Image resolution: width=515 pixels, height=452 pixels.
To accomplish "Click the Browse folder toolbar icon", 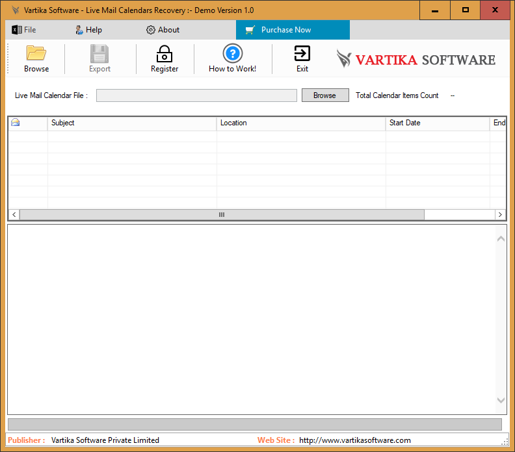I will point(36,53).
